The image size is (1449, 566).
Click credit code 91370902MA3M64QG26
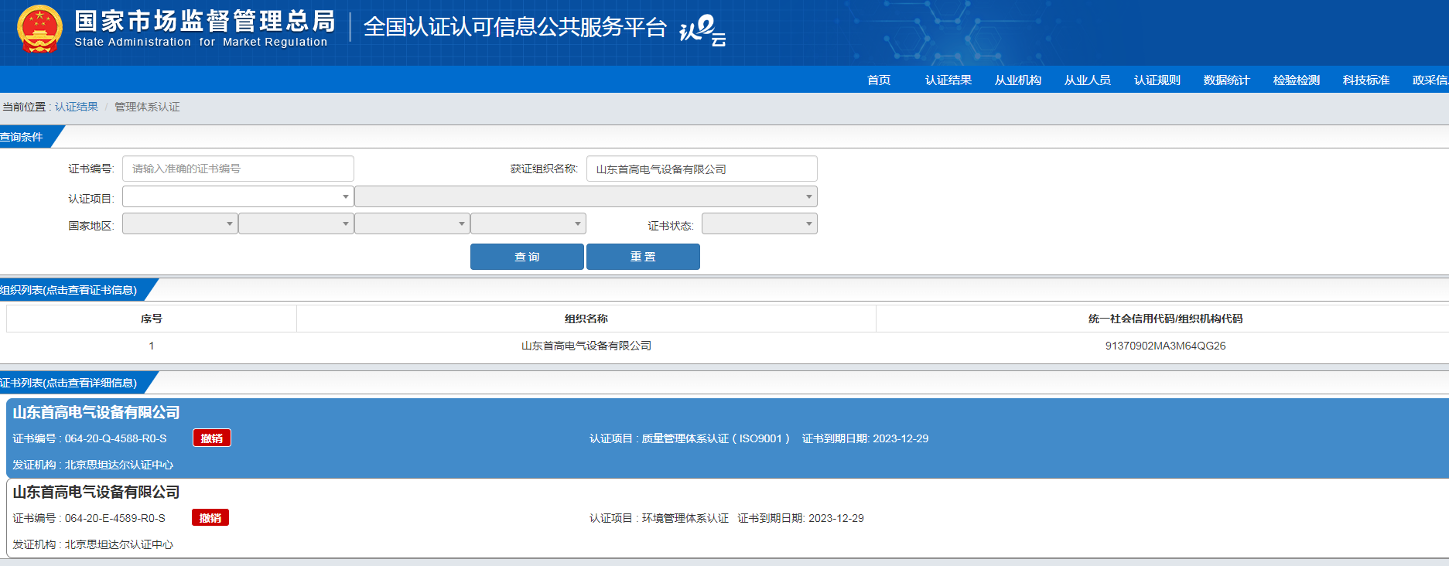1165,346
